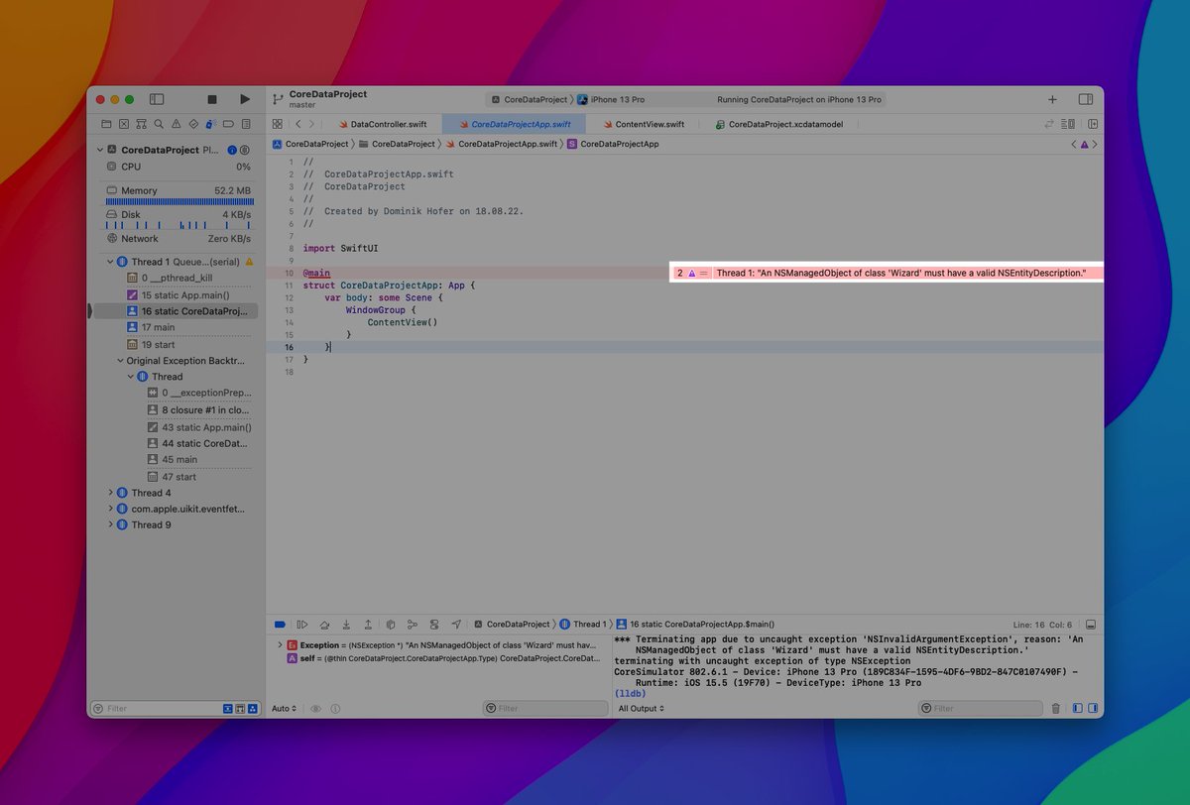The height and width of the screenshot is (805, 1190).
Task: Select the Memory gauge in debug navigator
Action: [178, 190]
